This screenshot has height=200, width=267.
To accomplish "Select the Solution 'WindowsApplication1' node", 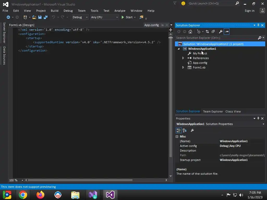I will point(220,44).
